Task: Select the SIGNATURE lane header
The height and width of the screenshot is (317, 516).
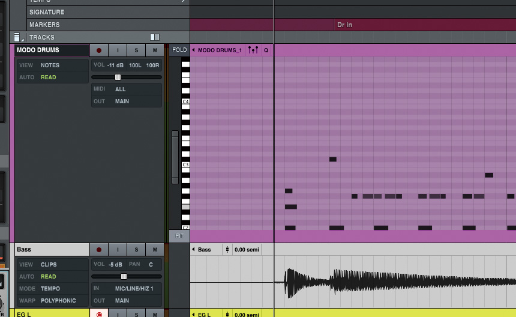Action: [x=108, y=12]
